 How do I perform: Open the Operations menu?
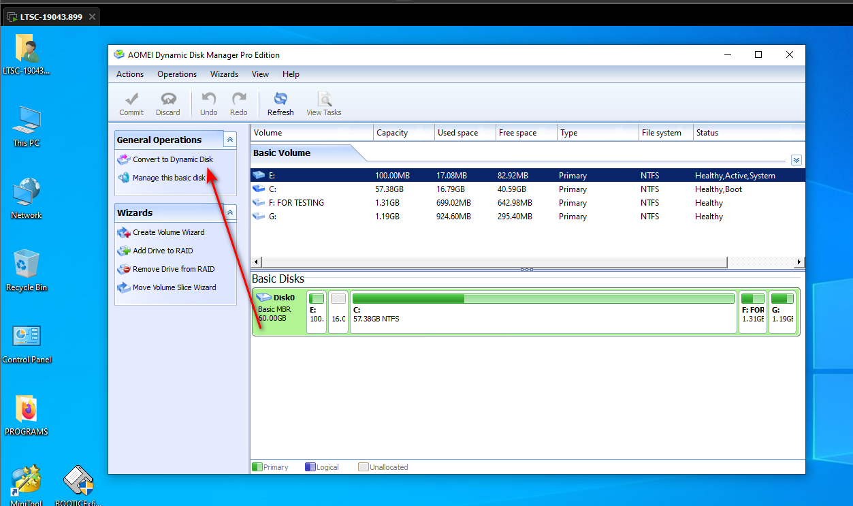coord(177,74)
